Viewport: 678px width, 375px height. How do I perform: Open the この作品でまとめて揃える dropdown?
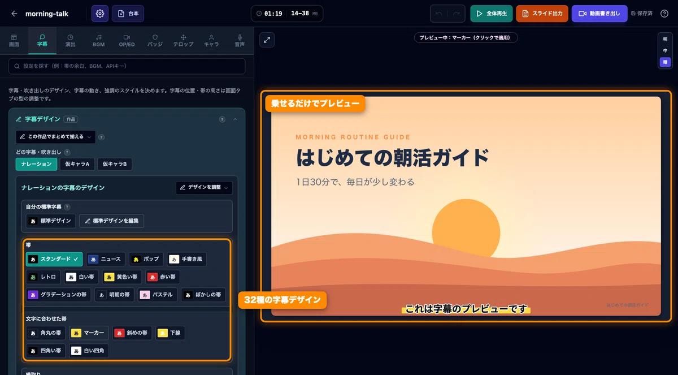(x=55, y=137)
